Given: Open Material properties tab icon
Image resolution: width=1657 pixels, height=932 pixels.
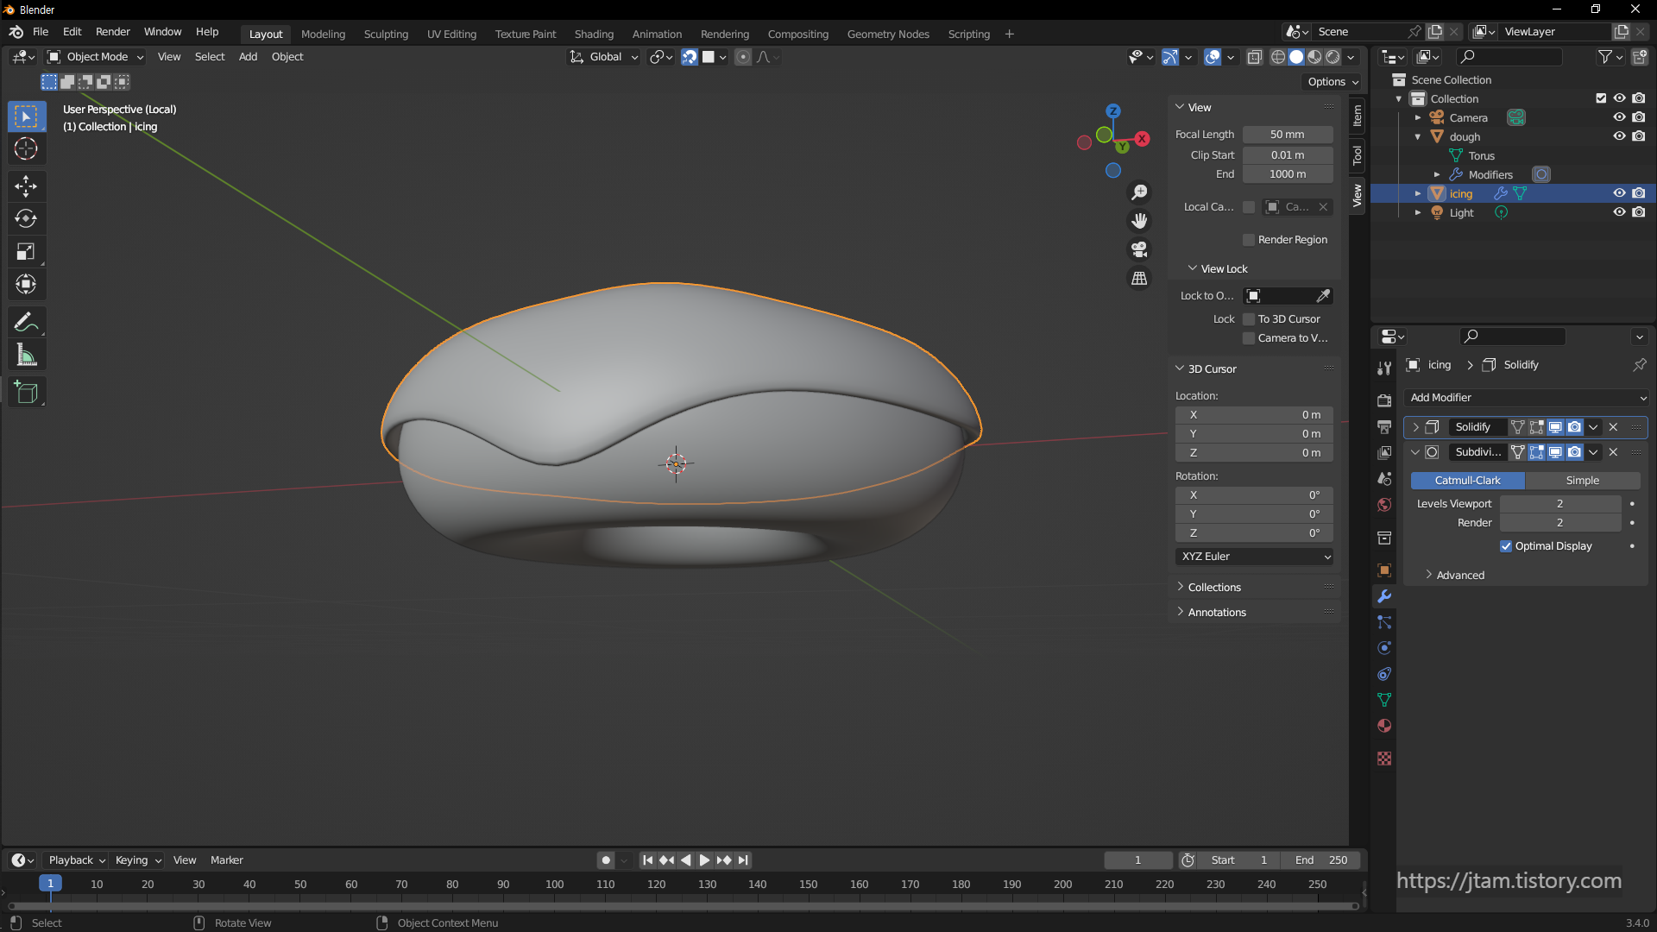Looking at the screenshot, I should point(1384,726).
